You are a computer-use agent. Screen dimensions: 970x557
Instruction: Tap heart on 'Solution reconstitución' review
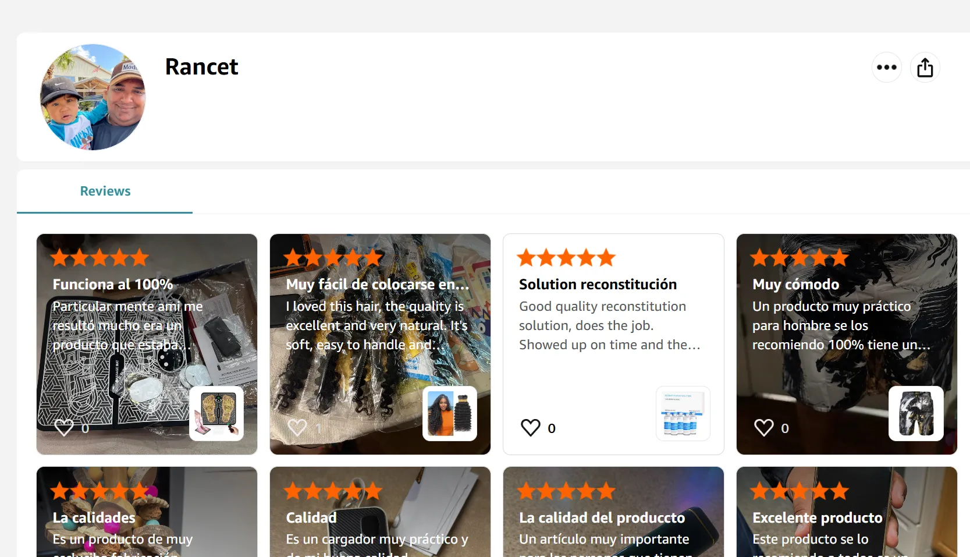point(531,428)
